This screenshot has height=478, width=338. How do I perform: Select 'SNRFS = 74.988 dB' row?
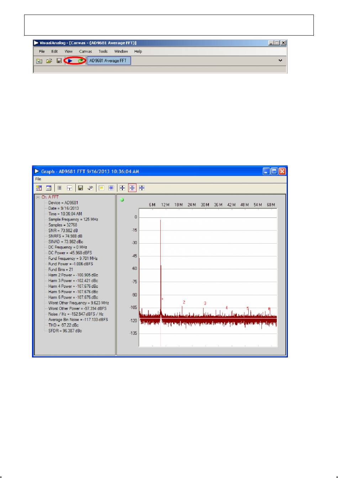tap(65, 236)
